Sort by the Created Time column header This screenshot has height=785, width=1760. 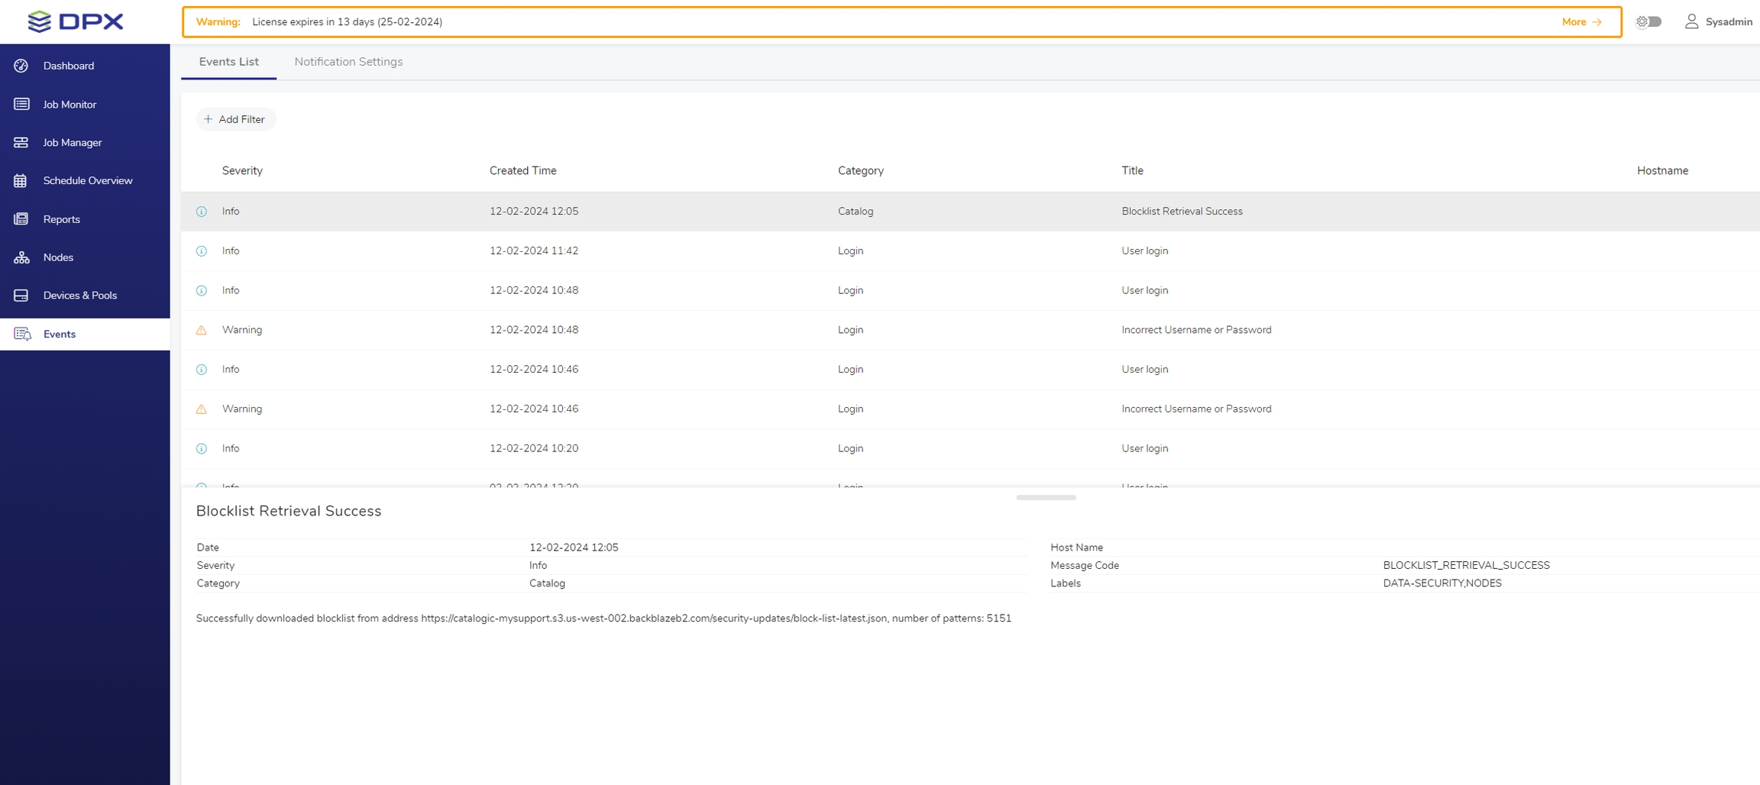[x=522, y=170]
